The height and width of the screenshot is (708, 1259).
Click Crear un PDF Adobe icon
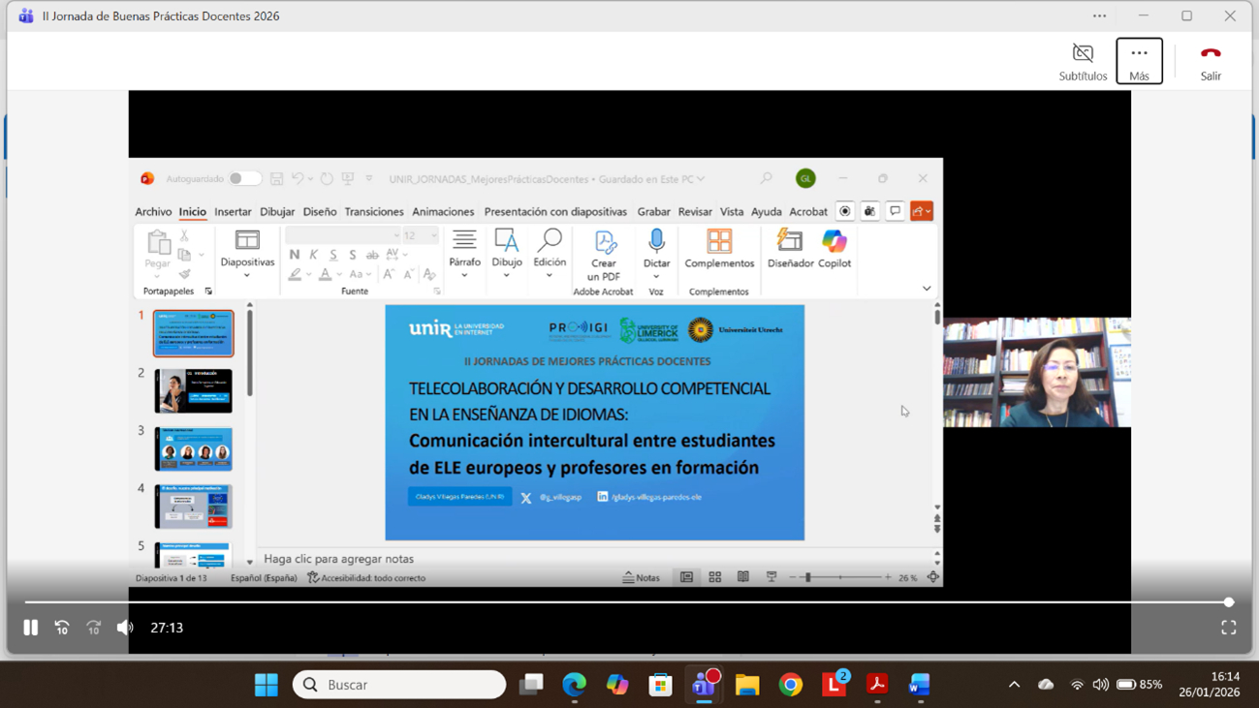click(604, 254)
